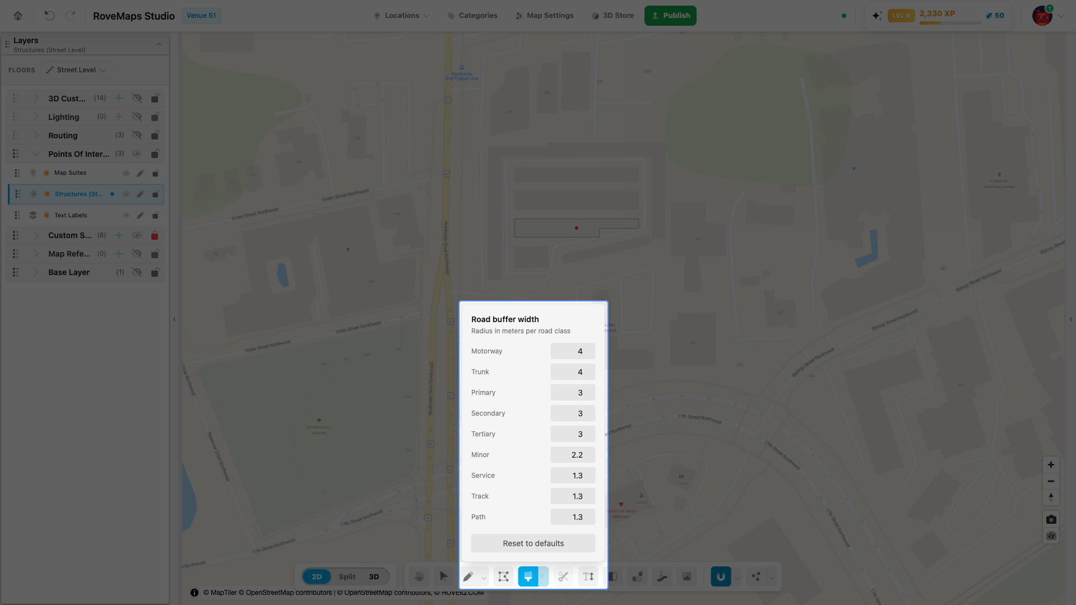Expand the 3D Cust layer group
This screenshot has width=1076, height=605.
click(x=36, y=99)
